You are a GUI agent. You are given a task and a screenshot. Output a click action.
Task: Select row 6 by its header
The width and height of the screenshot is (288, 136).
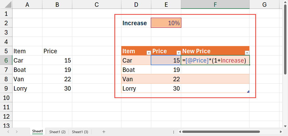6,60
